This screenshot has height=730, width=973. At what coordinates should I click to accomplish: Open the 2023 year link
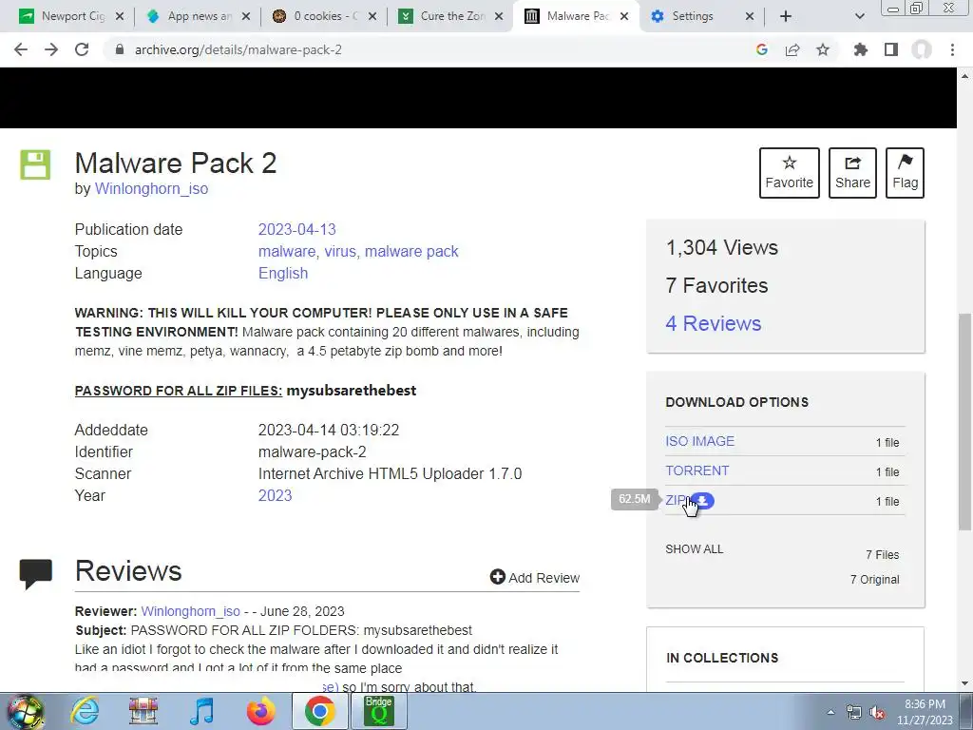pos(275,495)
